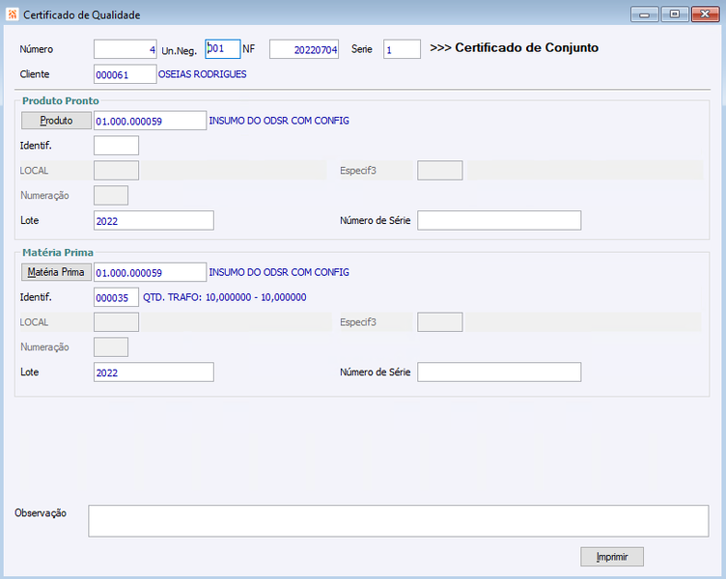Viewport: 726px width, 579px height.
Task: Click the Lote field in Produto Pronto
Action: pos(154,220)
